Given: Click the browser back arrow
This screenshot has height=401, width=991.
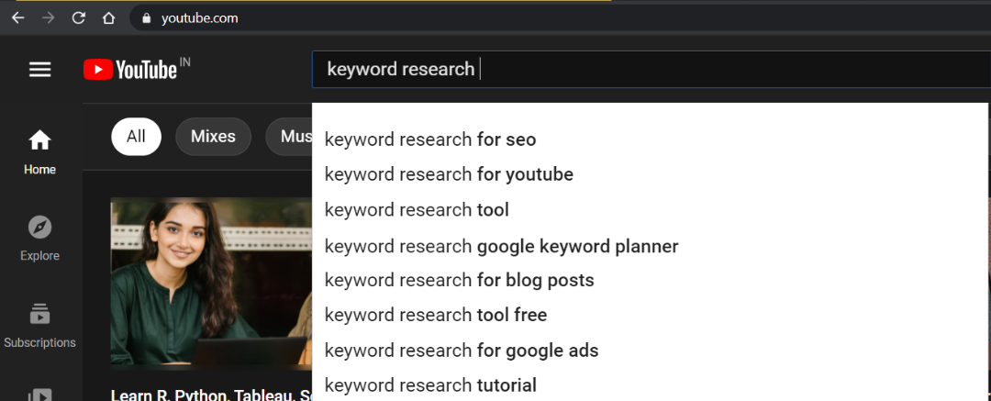Looking at the screenshot, I should 18,17.
